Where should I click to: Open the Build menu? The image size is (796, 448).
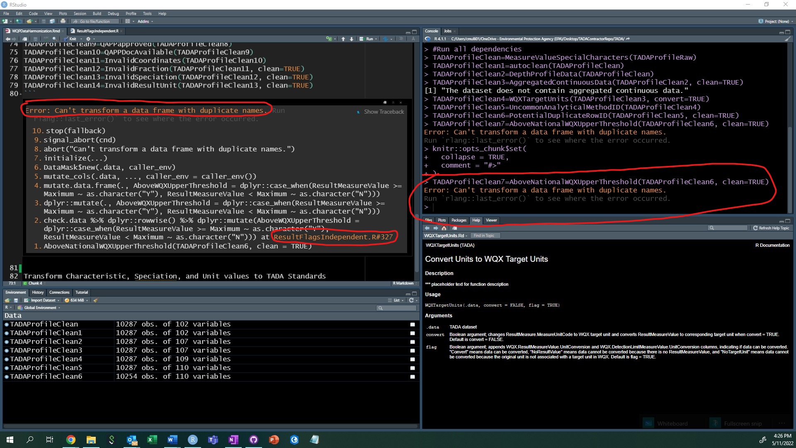pyautogui.click(x=97, y=14)
